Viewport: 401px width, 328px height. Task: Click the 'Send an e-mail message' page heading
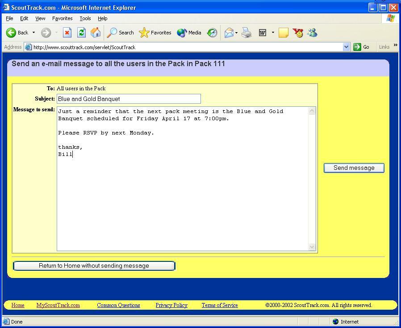click(118, 63)
